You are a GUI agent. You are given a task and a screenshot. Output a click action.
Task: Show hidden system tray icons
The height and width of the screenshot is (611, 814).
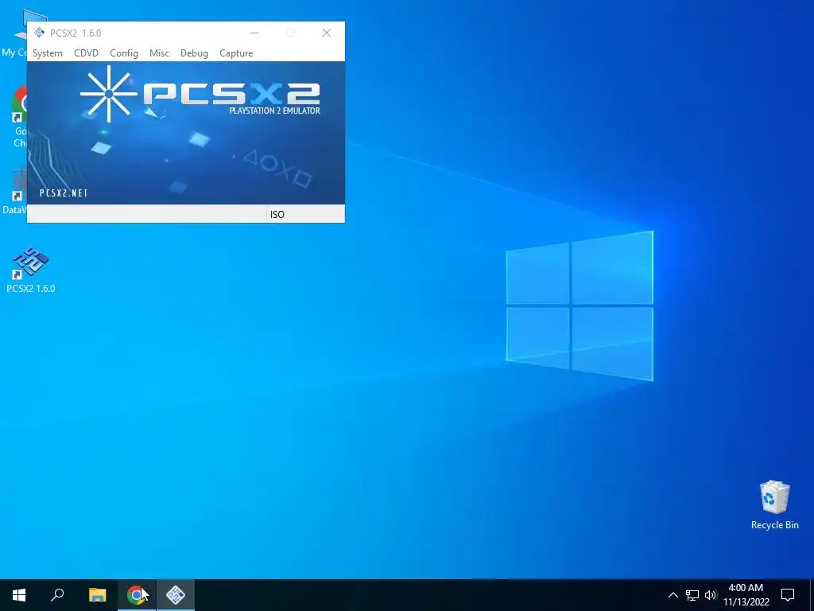[x=673, y=595]
